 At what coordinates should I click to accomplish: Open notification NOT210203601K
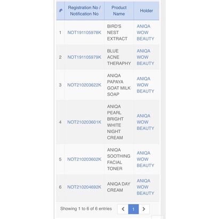(x=84, y=122)
